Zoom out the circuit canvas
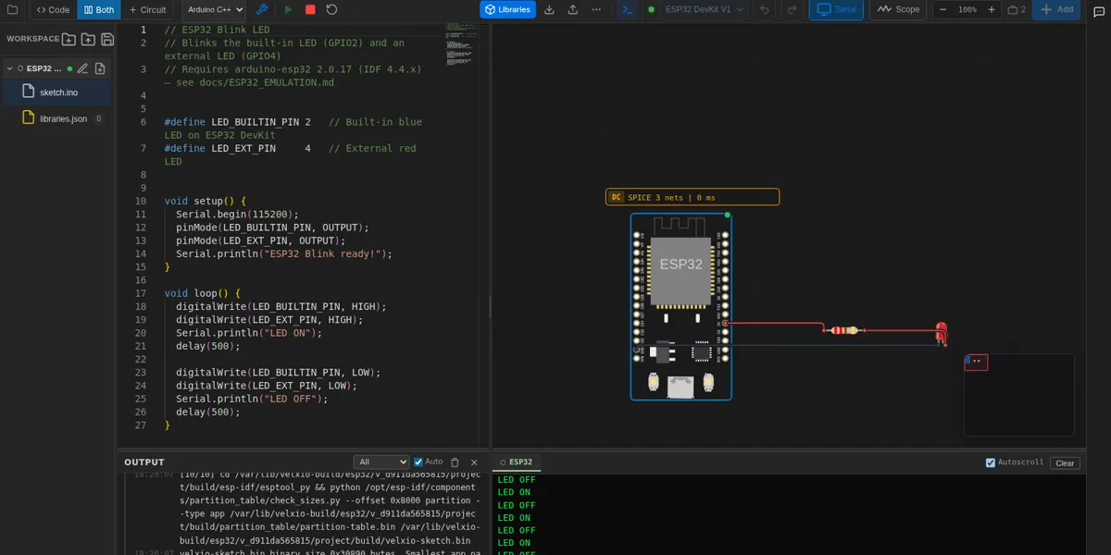The image size is (1111, 555). click(x=942, y=9)
